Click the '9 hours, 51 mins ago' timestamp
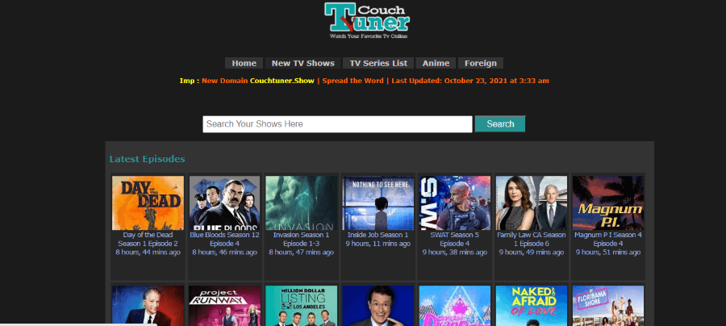This screenshot has width=726, height=326. (608, 253)
